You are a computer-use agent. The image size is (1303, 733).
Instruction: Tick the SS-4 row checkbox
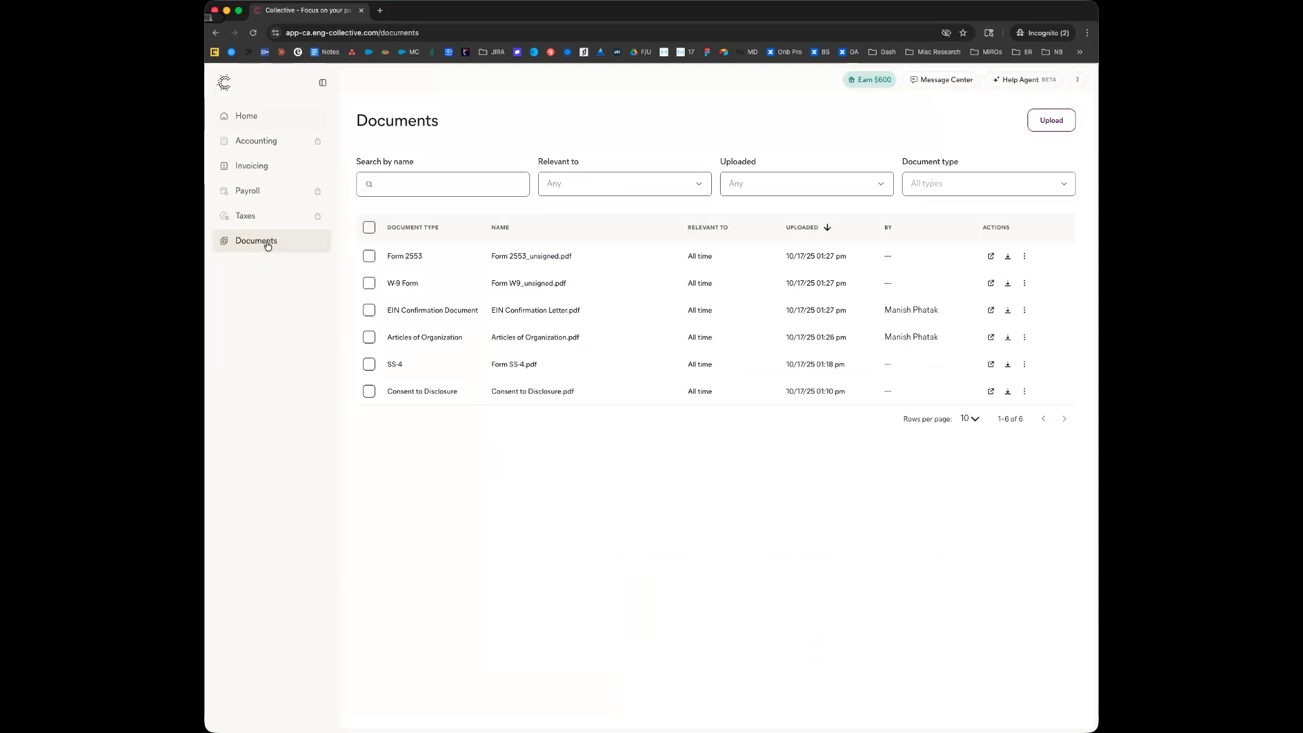point(369,364)
